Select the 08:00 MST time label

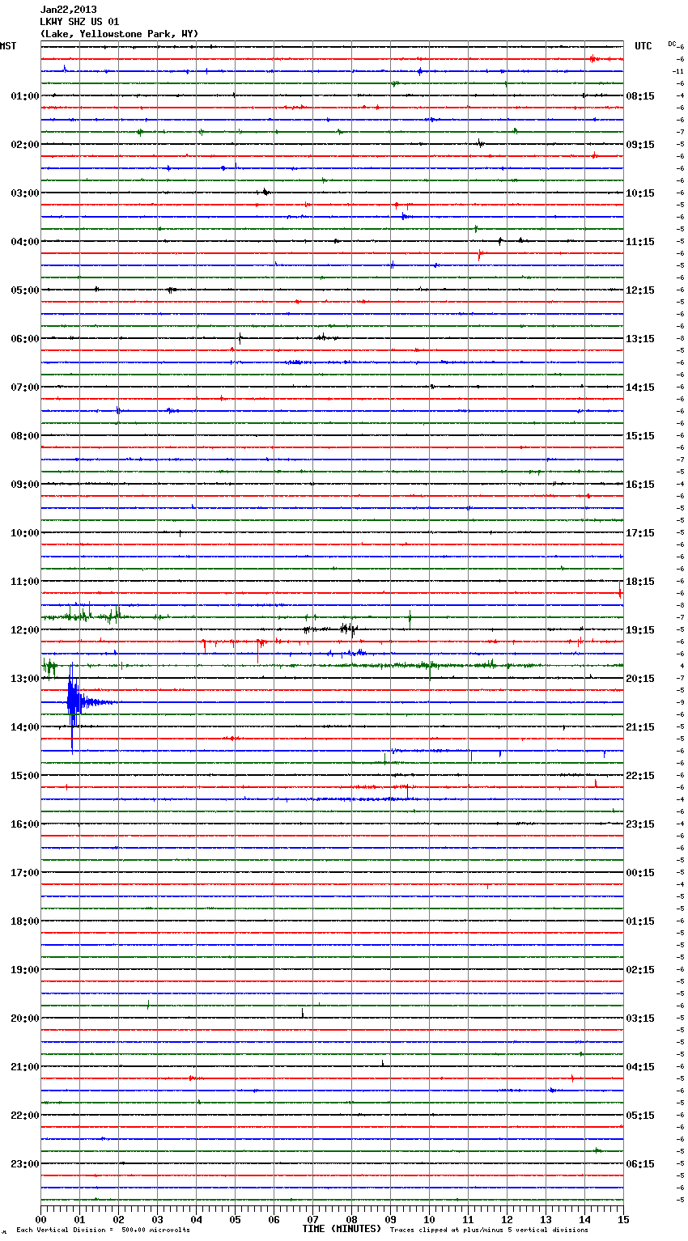25,436
